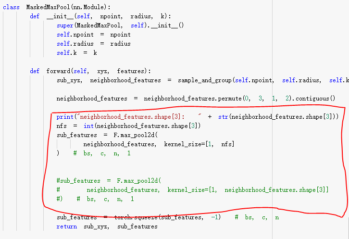Click the '# bs, c, n' trailing comment
Viewport: 349px width, 239px height.
[257, 217]
